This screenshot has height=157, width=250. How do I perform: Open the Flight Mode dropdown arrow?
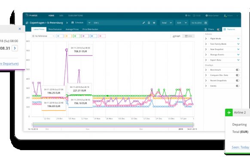[238, 39]
